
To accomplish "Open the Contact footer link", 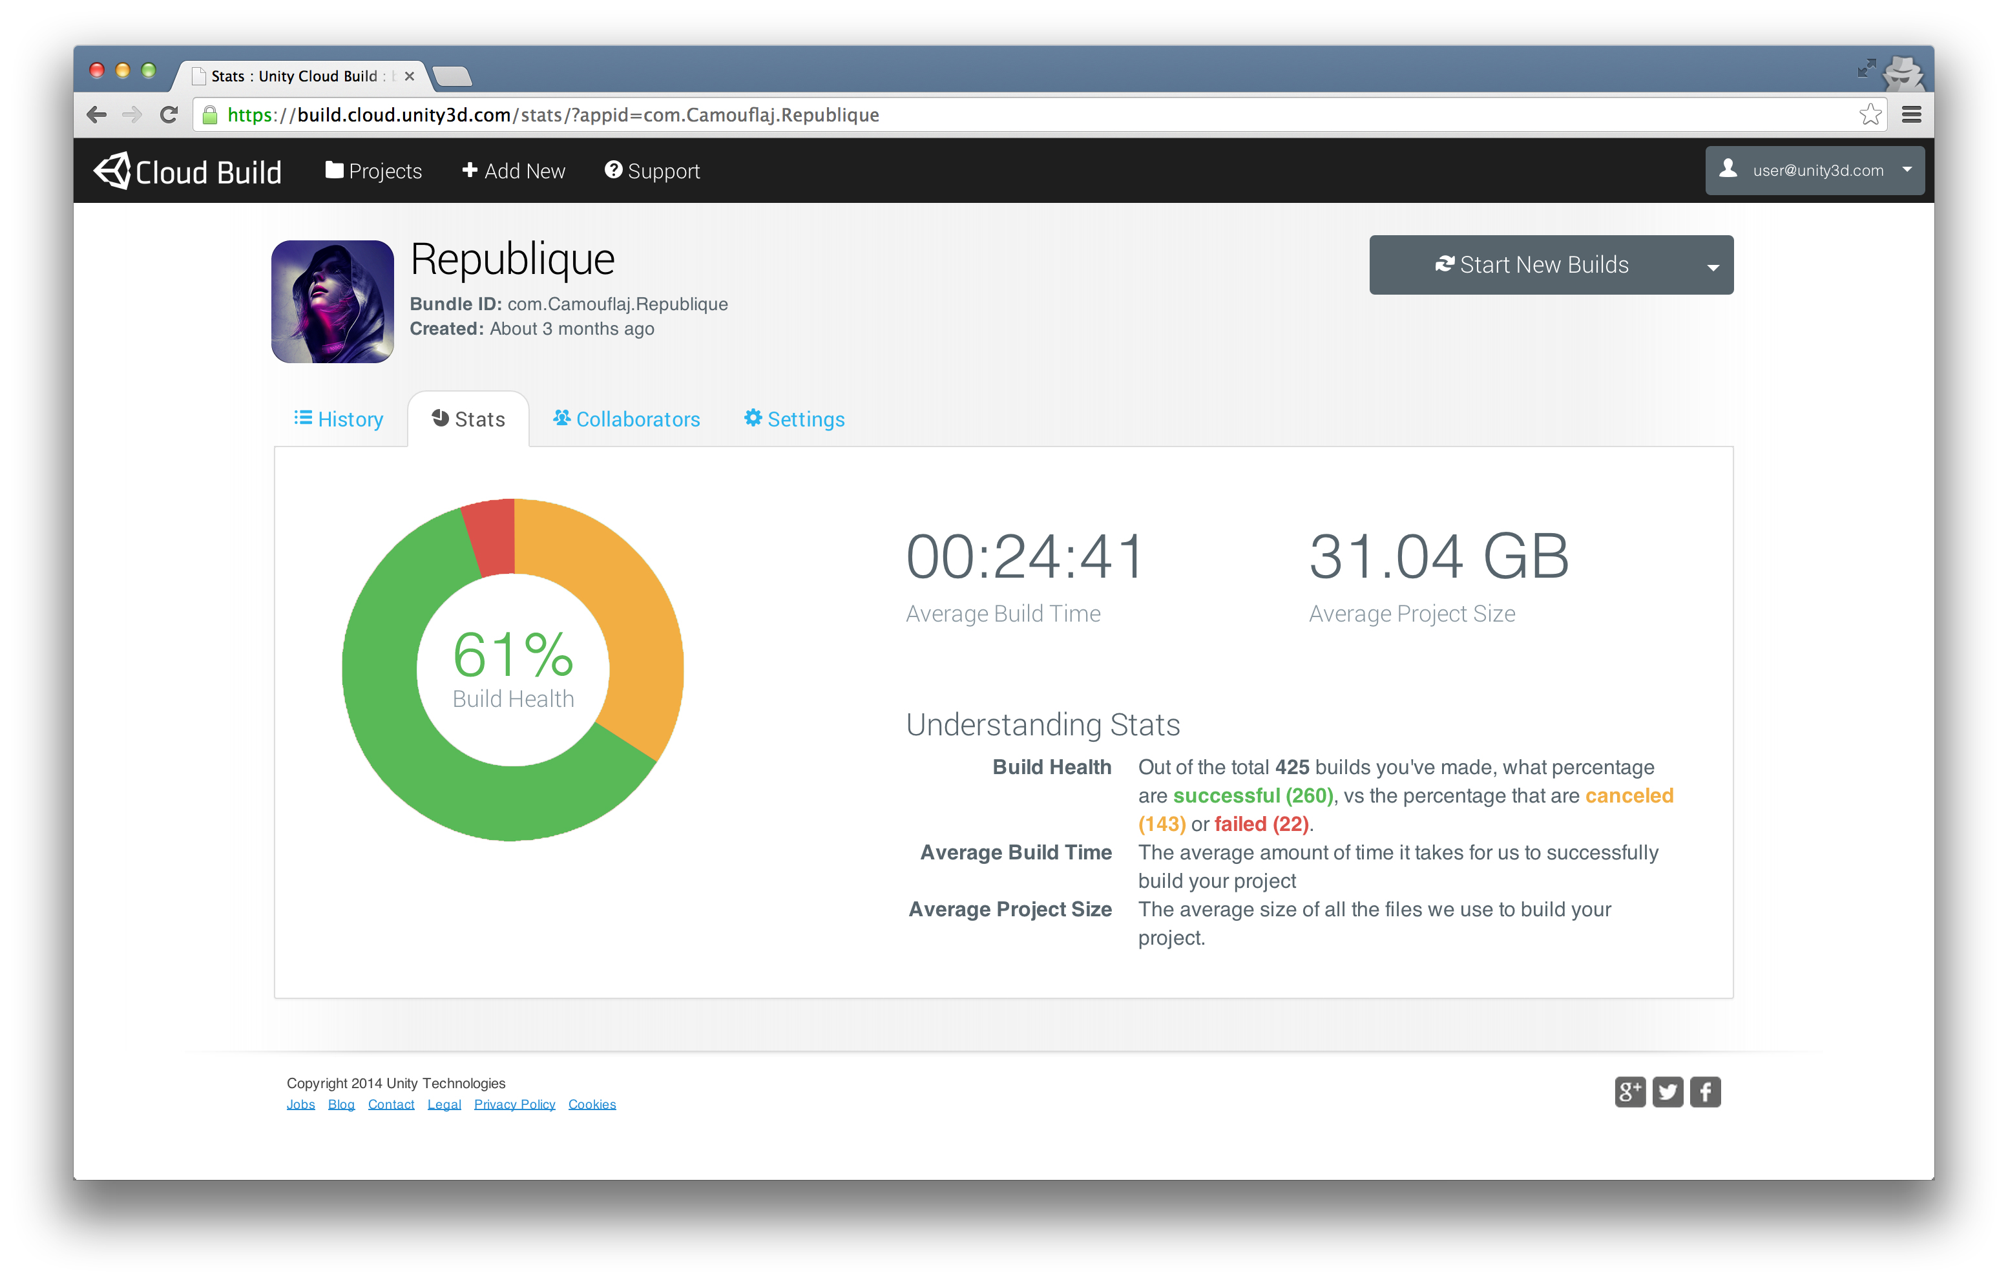I will click(x=391, y=1104).
